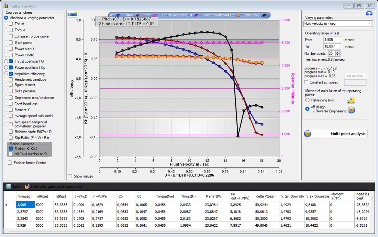
Task: Enable Show values below the chart
Action: coord(70,176)
